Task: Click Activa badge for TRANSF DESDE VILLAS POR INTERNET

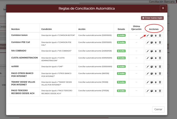Action: click(x=121, y=82)
